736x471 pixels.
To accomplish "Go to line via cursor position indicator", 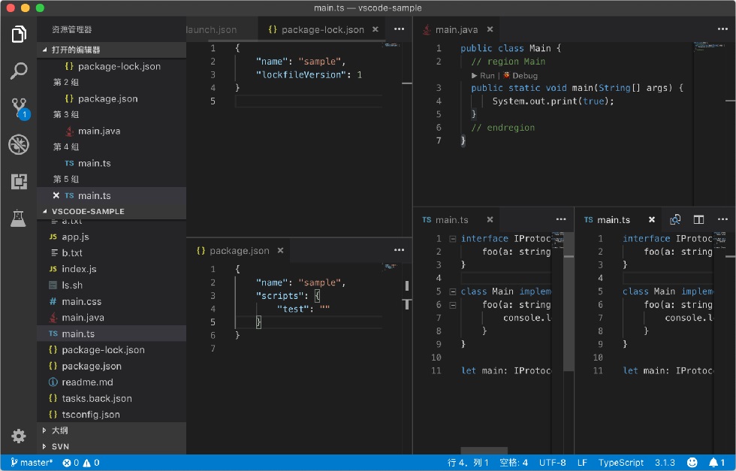I will (x=468, y=463).
